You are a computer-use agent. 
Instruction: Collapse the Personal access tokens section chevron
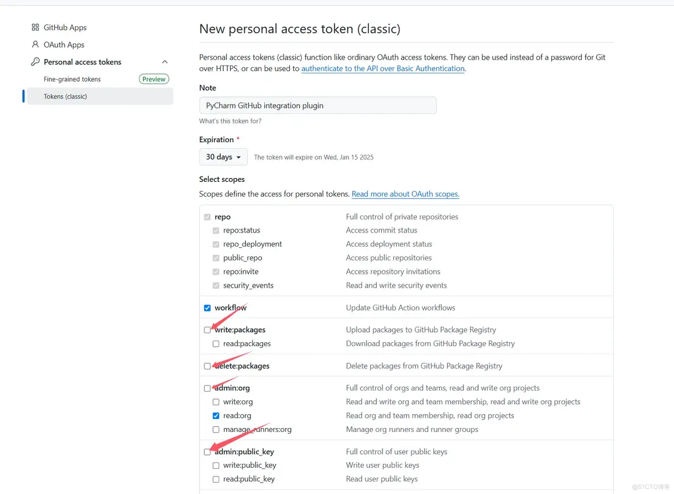(165, 62)
